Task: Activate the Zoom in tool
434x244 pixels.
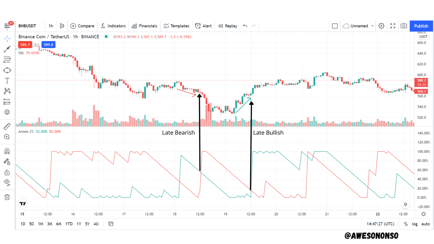Action: tap(7, 137)
